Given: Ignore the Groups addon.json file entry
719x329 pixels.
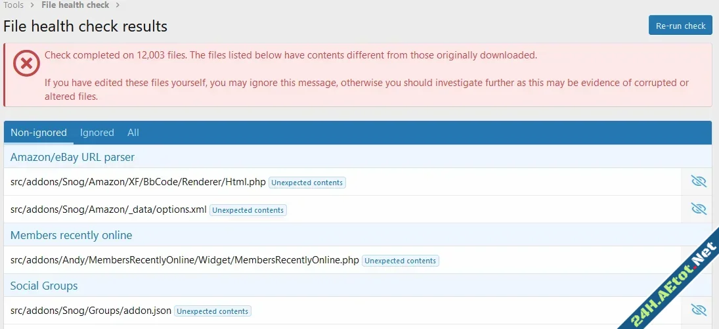Looking at the screenshot, I should [699, 310].
